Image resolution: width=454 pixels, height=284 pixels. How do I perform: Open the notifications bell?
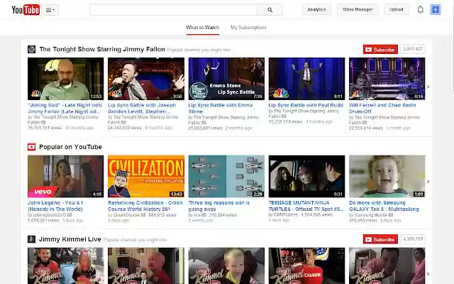click(420, 10)
